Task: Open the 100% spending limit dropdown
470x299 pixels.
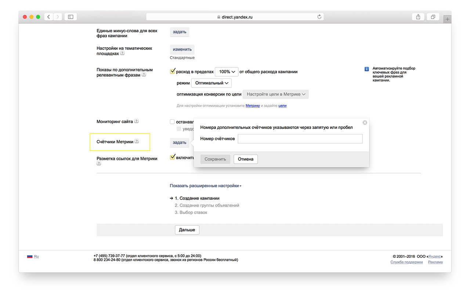Action: tap(227, 72)
